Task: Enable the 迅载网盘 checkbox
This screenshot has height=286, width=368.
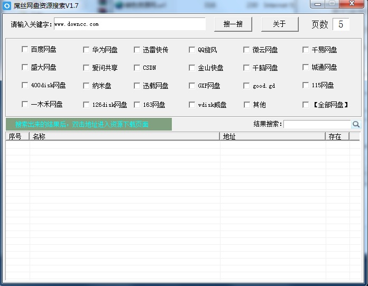Action: pyautogui.click(x=137, y=86)
